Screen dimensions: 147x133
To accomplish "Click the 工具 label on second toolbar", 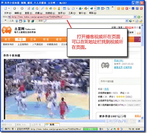I will coord(11,21).
